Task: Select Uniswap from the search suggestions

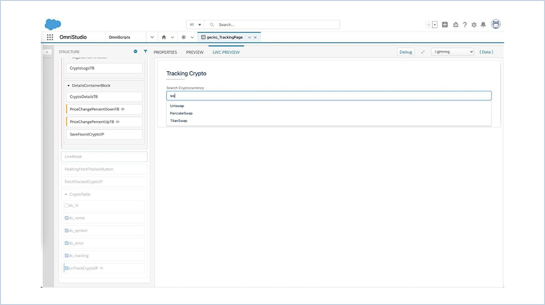Action: (x=177, y=105)
